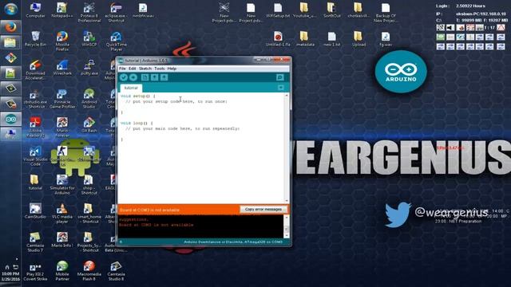Open the Pinnacle Game Profiler desktop icon

(62, 98)
